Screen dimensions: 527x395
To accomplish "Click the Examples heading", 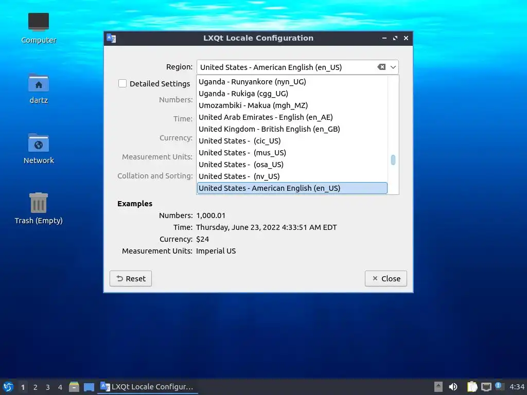I will [135, 204].
